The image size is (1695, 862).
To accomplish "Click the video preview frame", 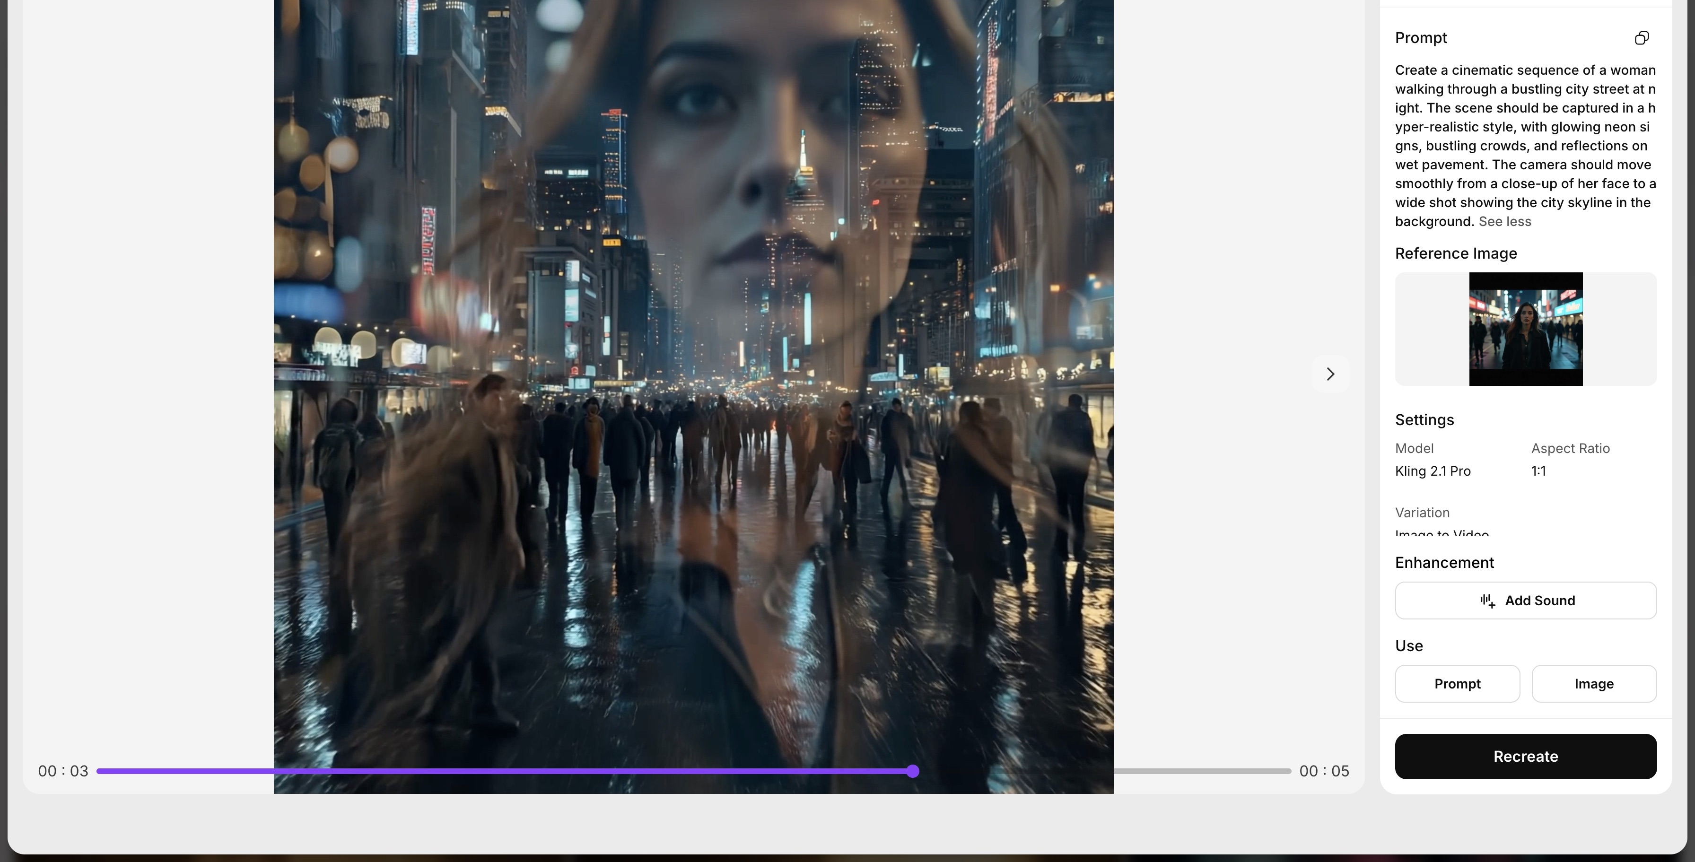I will (693, 397).
